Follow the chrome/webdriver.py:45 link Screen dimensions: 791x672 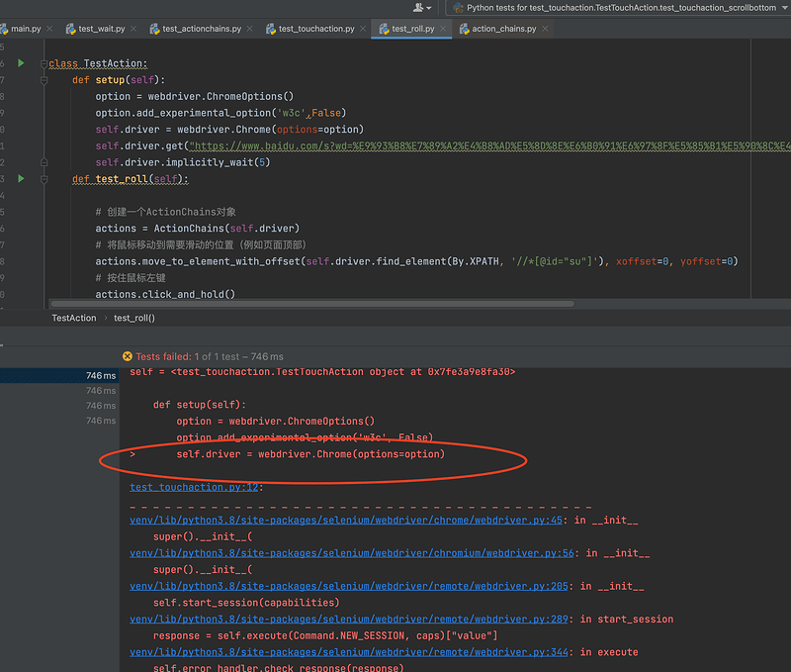point(346,520)
